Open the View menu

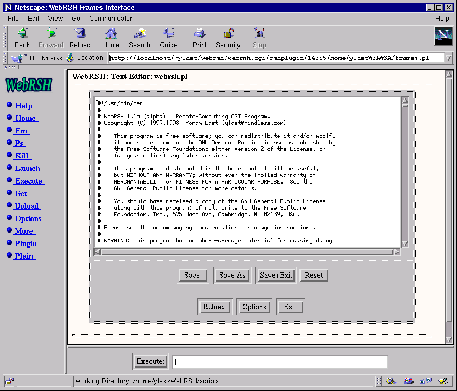(55, 19)
